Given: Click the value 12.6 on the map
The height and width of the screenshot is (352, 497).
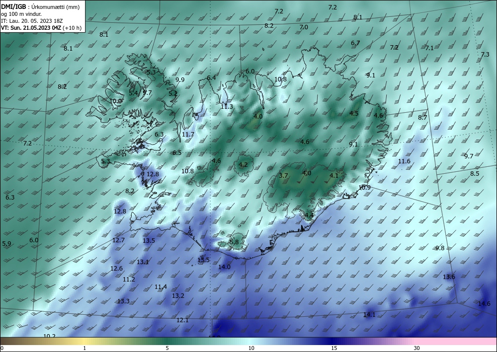Looking at the screenshot, I should (116, 269).
